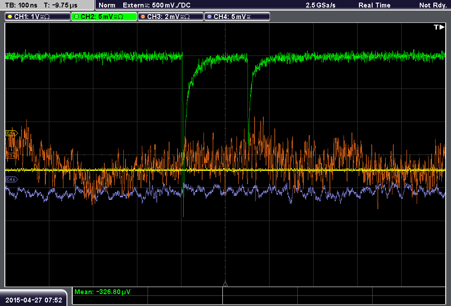Click the circle indicator on CH2 button
451x306 pixels.
click(77, 17)
